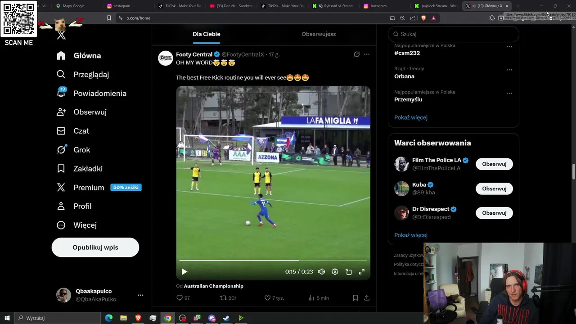The width and height of the screenshot is (576, 324).
Task: Follow Film The Police LA
Action: tap(494, 164)
